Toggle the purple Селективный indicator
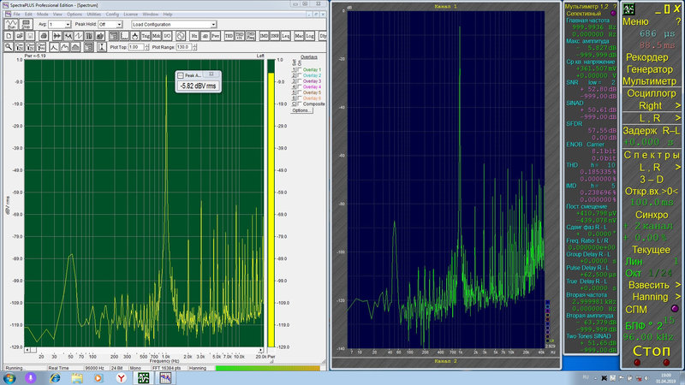This screenshot has width=685, height=385. [613, 14]
